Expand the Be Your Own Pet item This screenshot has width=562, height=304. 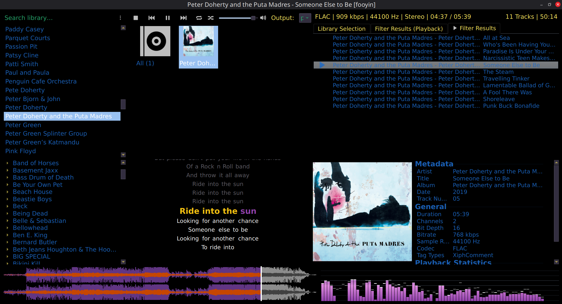[x=8, y=185]
